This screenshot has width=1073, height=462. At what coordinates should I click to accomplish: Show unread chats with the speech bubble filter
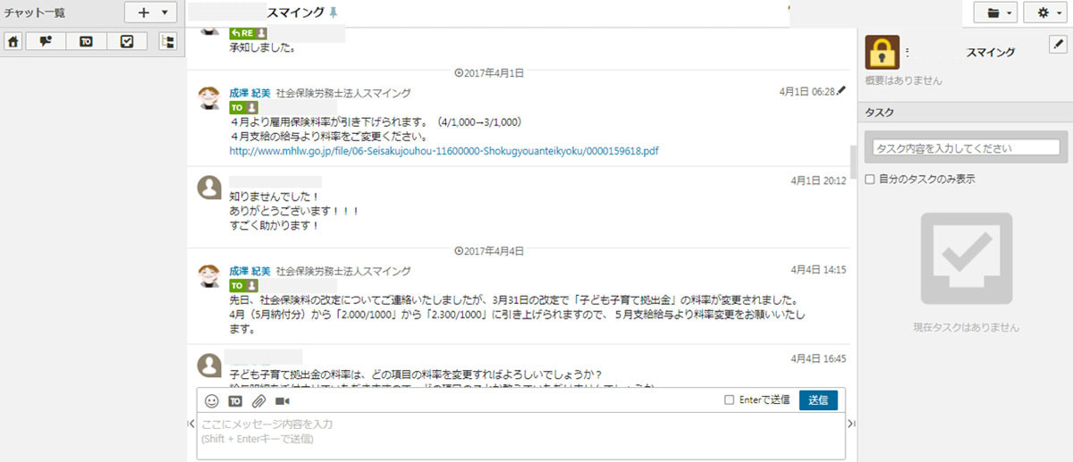pos(46,41)
